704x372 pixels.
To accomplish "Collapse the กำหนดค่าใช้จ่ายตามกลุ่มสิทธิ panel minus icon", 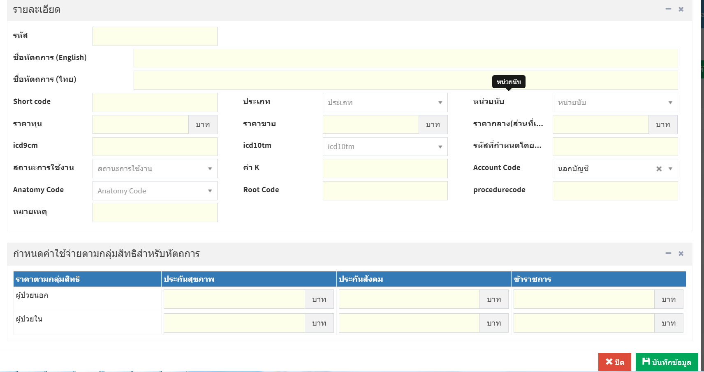I will [x=668, y=253].
